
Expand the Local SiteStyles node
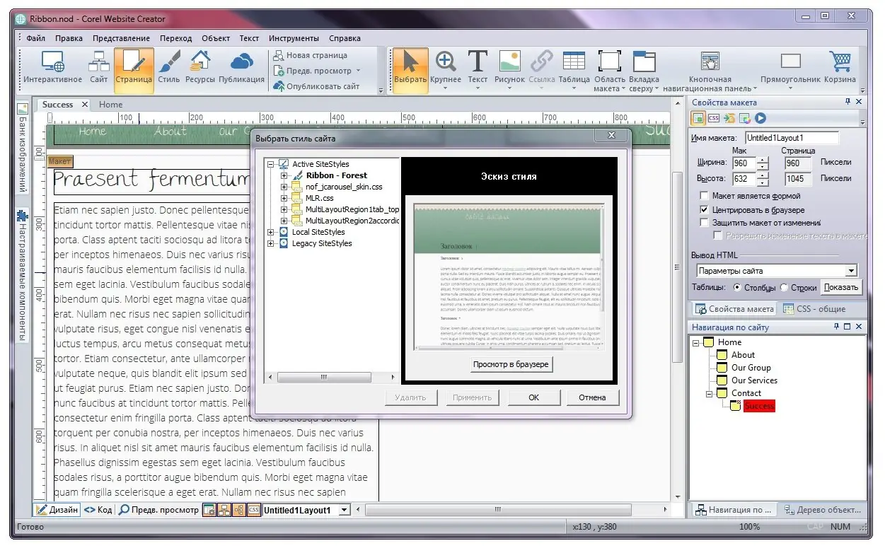pyautogui.click(x=270, y=232)
